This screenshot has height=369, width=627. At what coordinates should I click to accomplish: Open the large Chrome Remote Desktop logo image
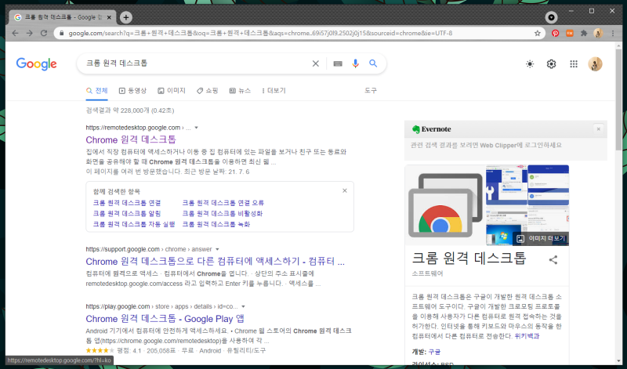[x=445, y=205]
